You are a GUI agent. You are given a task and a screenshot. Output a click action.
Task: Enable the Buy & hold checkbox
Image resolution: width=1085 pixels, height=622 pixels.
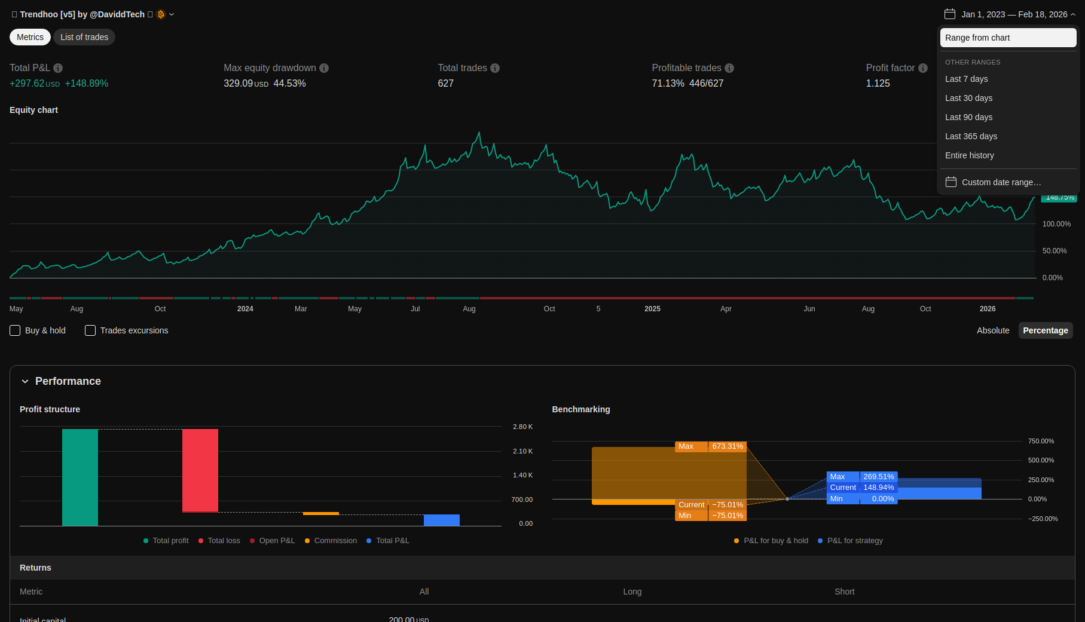[x=15, y=330]
